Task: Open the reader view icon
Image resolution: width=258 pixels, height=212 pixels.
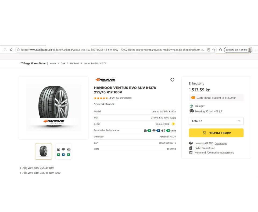Action: tap(209, 50)
